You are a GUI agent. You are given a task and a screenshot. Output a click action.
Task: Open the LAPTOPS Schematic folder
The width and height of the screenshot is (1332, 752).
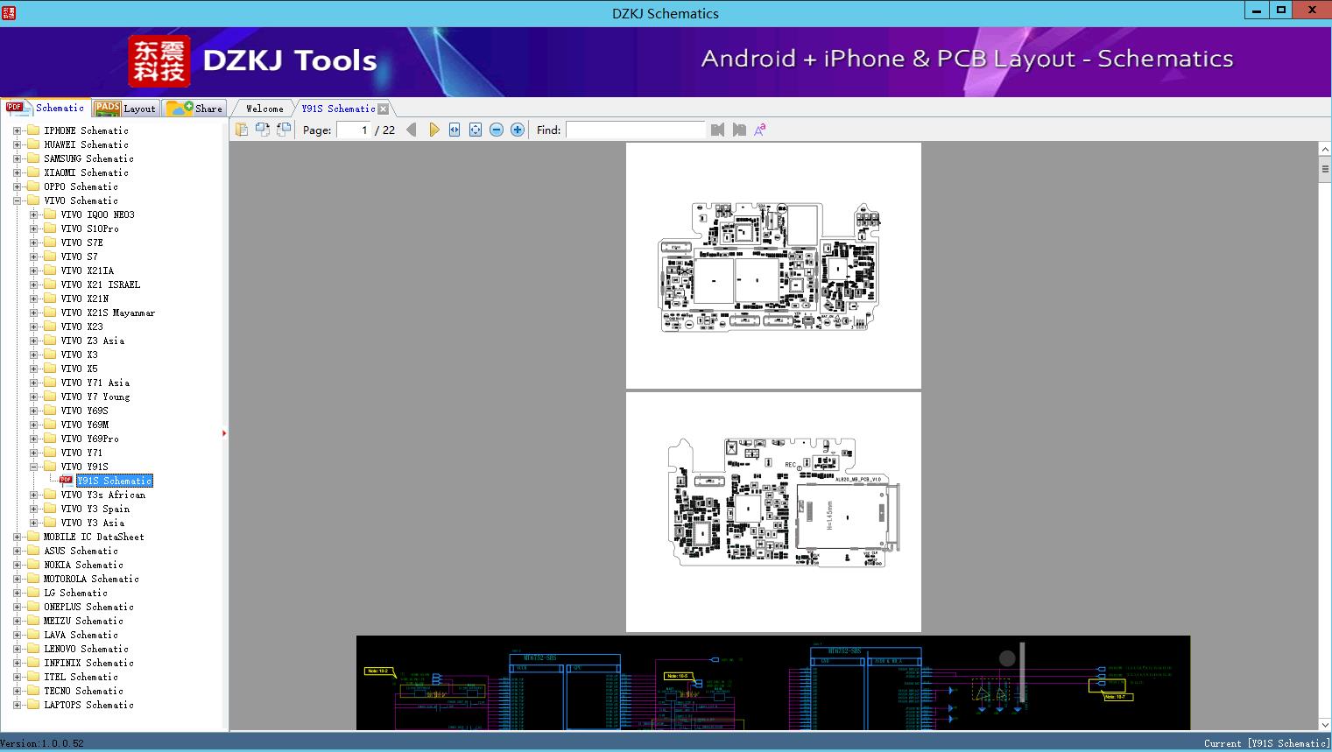(88, 705)
